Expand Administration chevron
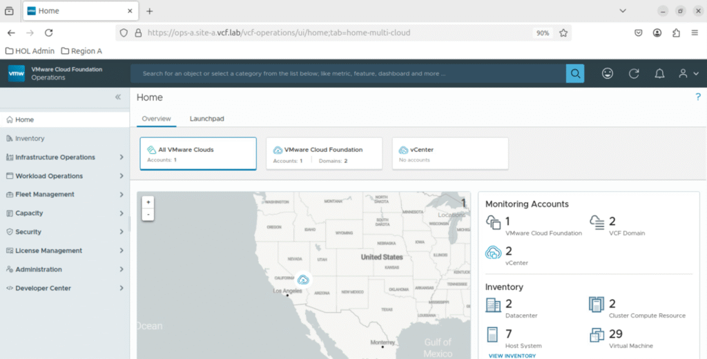The height and width of the screenshot is (359, 707). pyautogui.click(x=122, y=269)
